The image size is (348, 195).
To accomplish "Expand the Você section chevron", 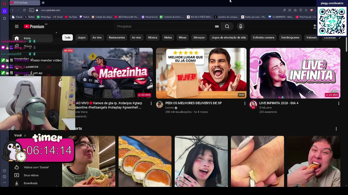I will pyautogui.click(x=25, y=135).
